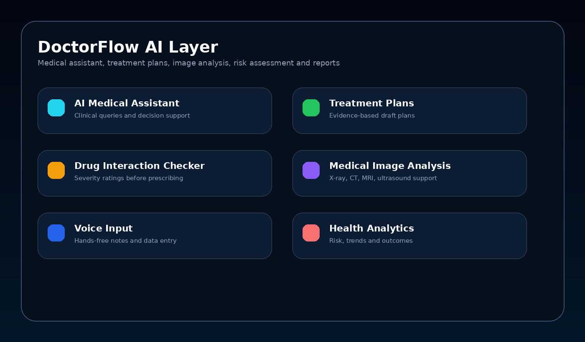The width and height of the screenshot is (585, 342).
Task: Click 'Risk, trends and outcomes' text
Action: (x=371, y=241)
